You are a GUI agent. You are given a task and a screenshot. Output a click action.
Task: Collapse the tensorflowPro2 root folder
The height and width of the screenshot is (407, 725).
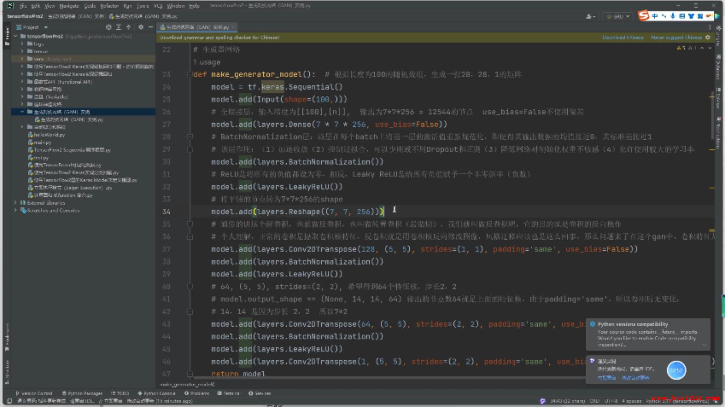15,36
